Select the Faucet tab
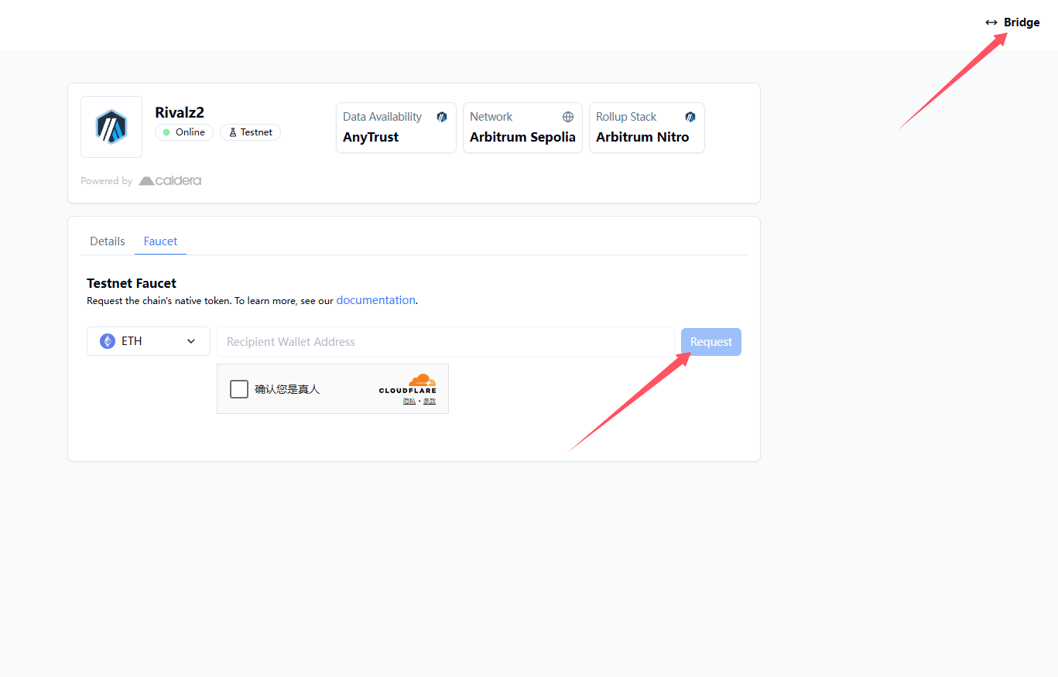 click(161, 241)
